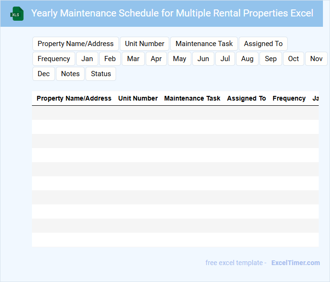Select the Property Name/Address tag
Viewport: 330px width, 282px height.
(76, 44)
